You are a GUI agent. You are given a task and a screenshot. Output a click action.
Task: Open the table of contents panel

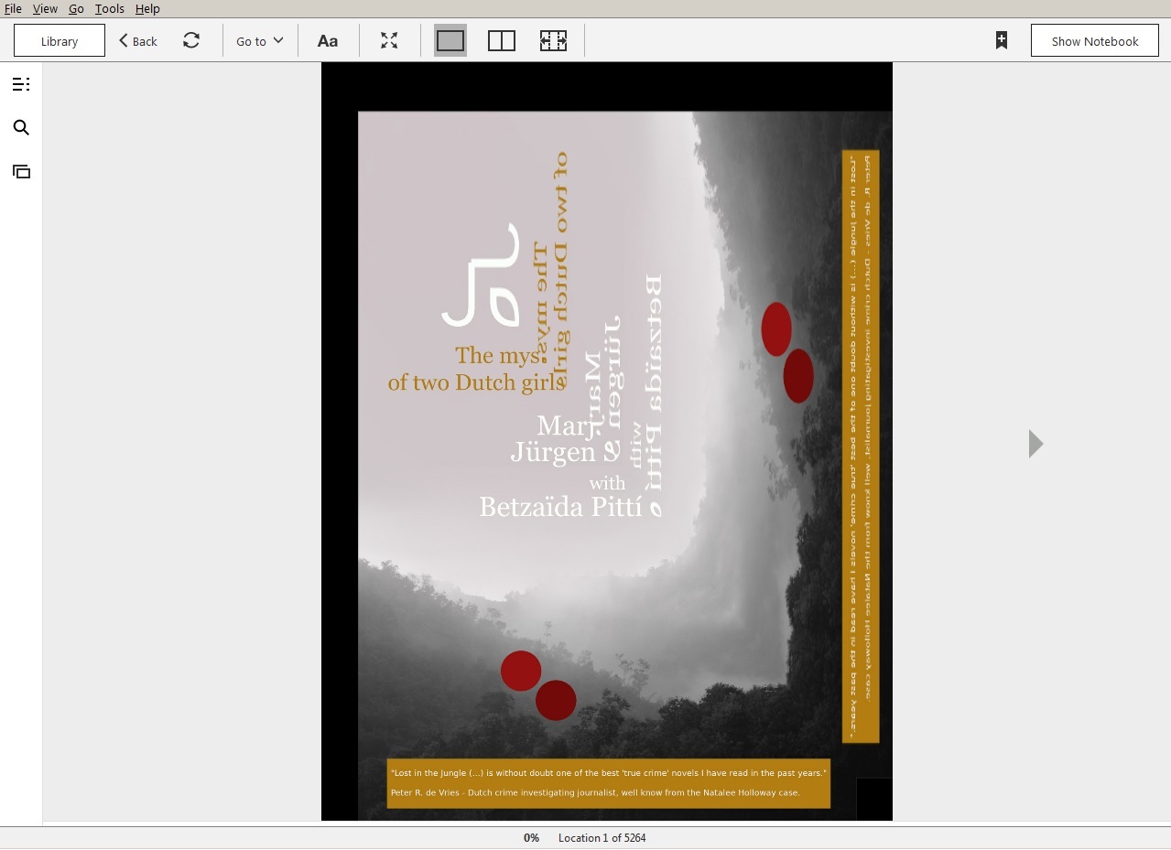[x=21, y=84]
